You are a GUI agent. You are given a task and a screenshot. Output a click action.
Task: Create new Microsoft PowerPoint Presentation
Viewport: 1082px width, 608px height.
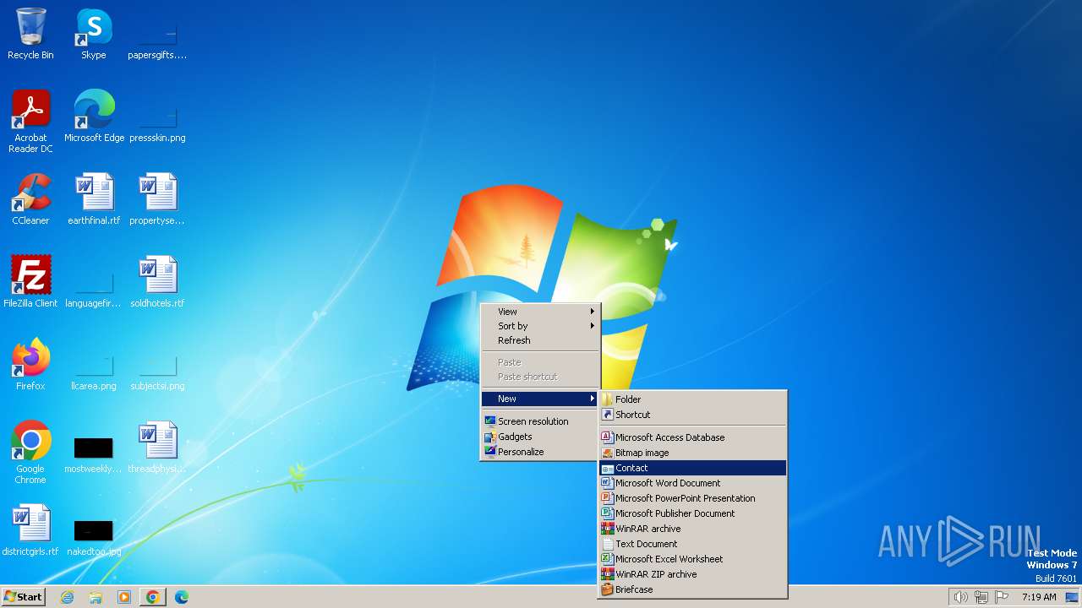693,498
